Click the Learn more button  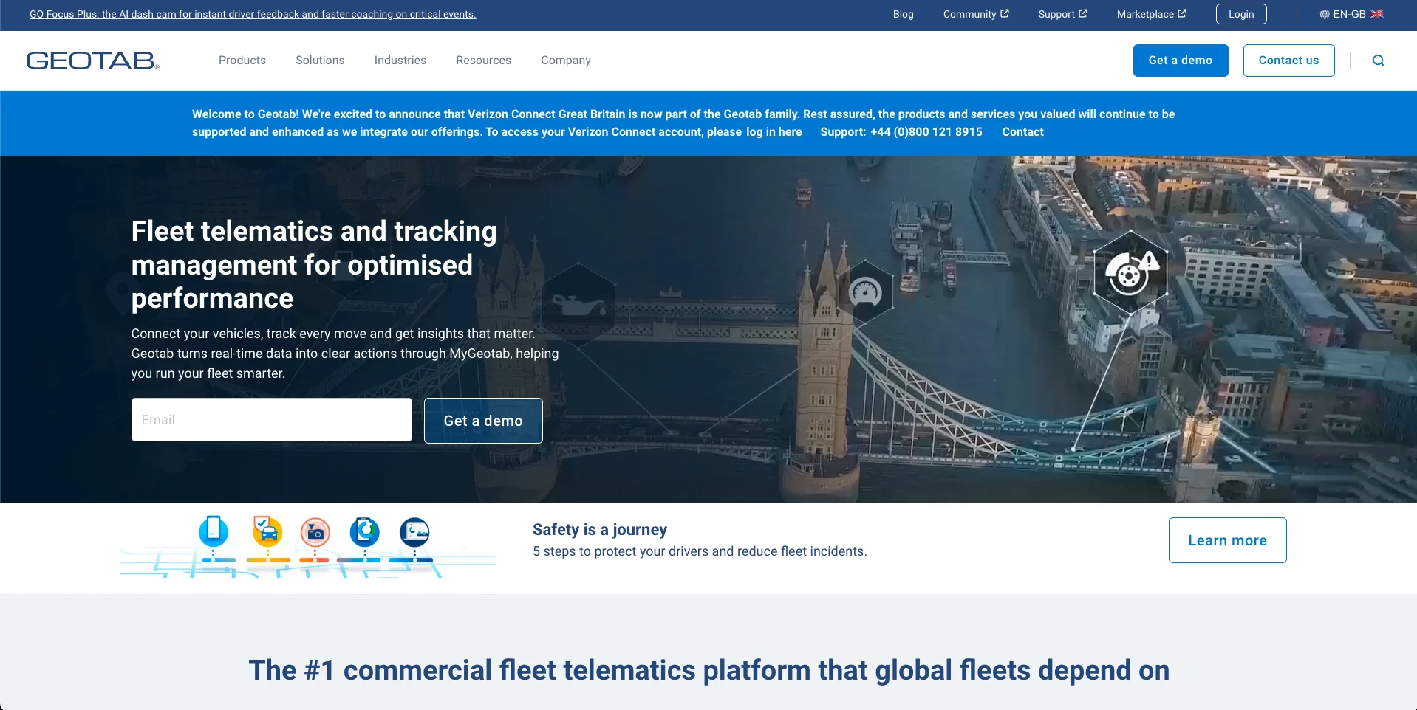tap(1227, 540)
